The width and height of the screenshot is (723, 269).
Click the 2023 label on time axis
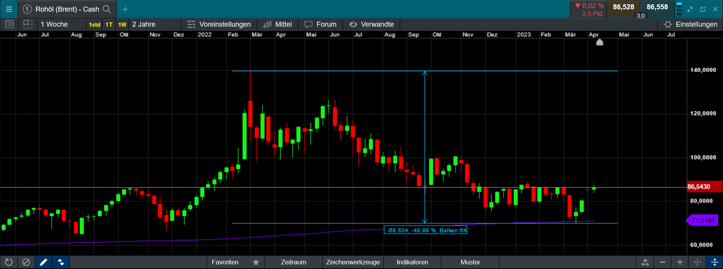[524, 34]
